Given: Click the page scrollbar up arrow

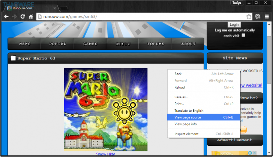Looking at the screenshot, I should 269,24.
